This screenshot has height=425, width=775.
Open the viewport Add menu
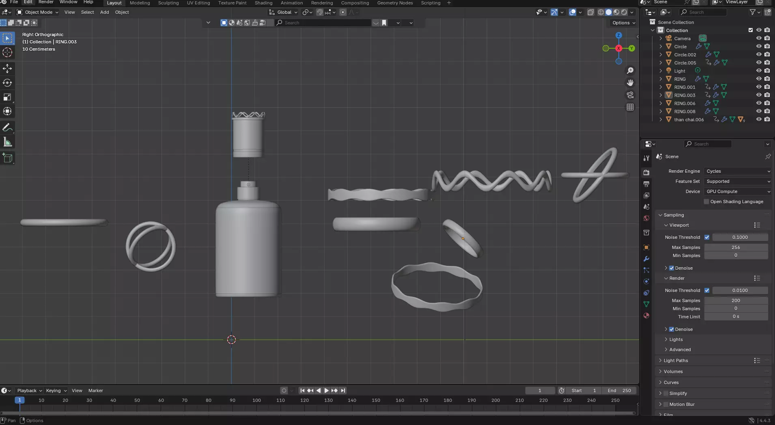point(104,12)
